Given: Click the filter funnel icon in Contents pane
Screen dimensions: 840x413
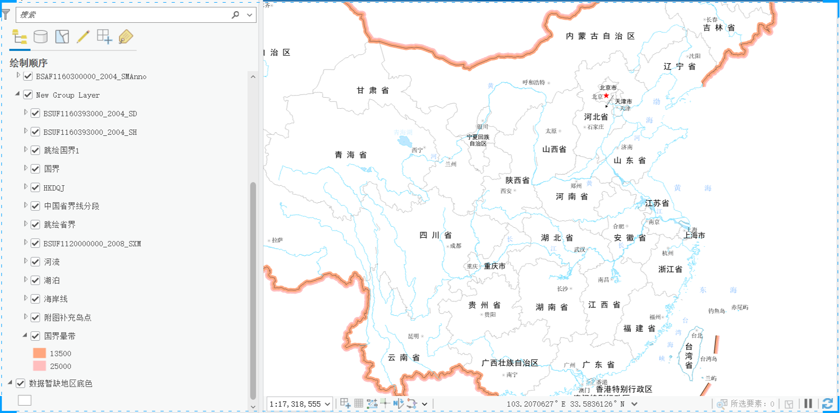Looking at the screenshot, I should pos(5,14).
